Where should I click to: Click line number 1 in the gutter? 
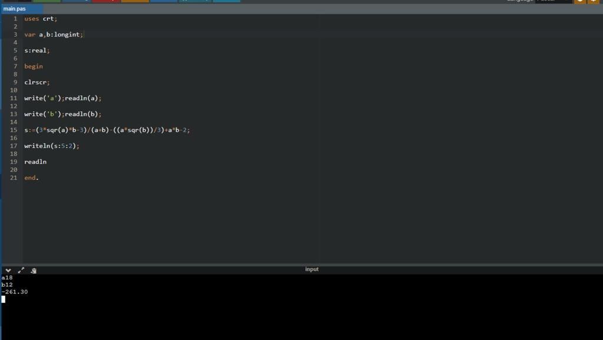(x=15, y=18)
